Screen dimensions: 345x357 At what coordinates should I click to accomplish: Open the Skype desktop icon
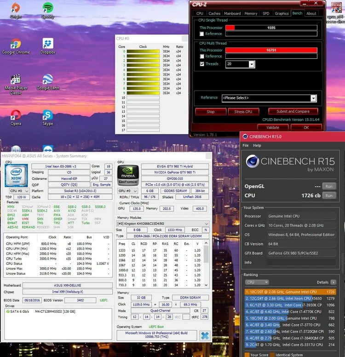point(48,118)
